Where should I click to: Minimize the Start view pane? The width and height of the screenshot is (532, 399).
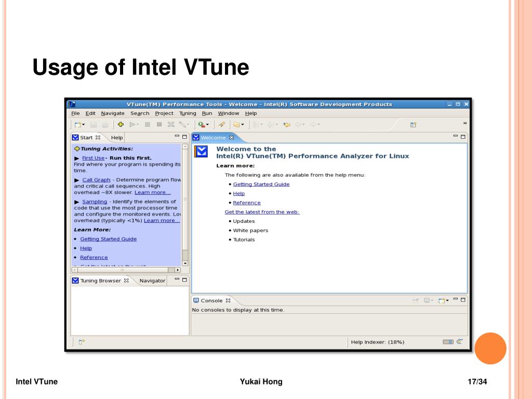177,136
